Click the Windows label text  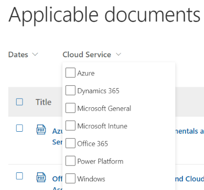pos(91,179)
